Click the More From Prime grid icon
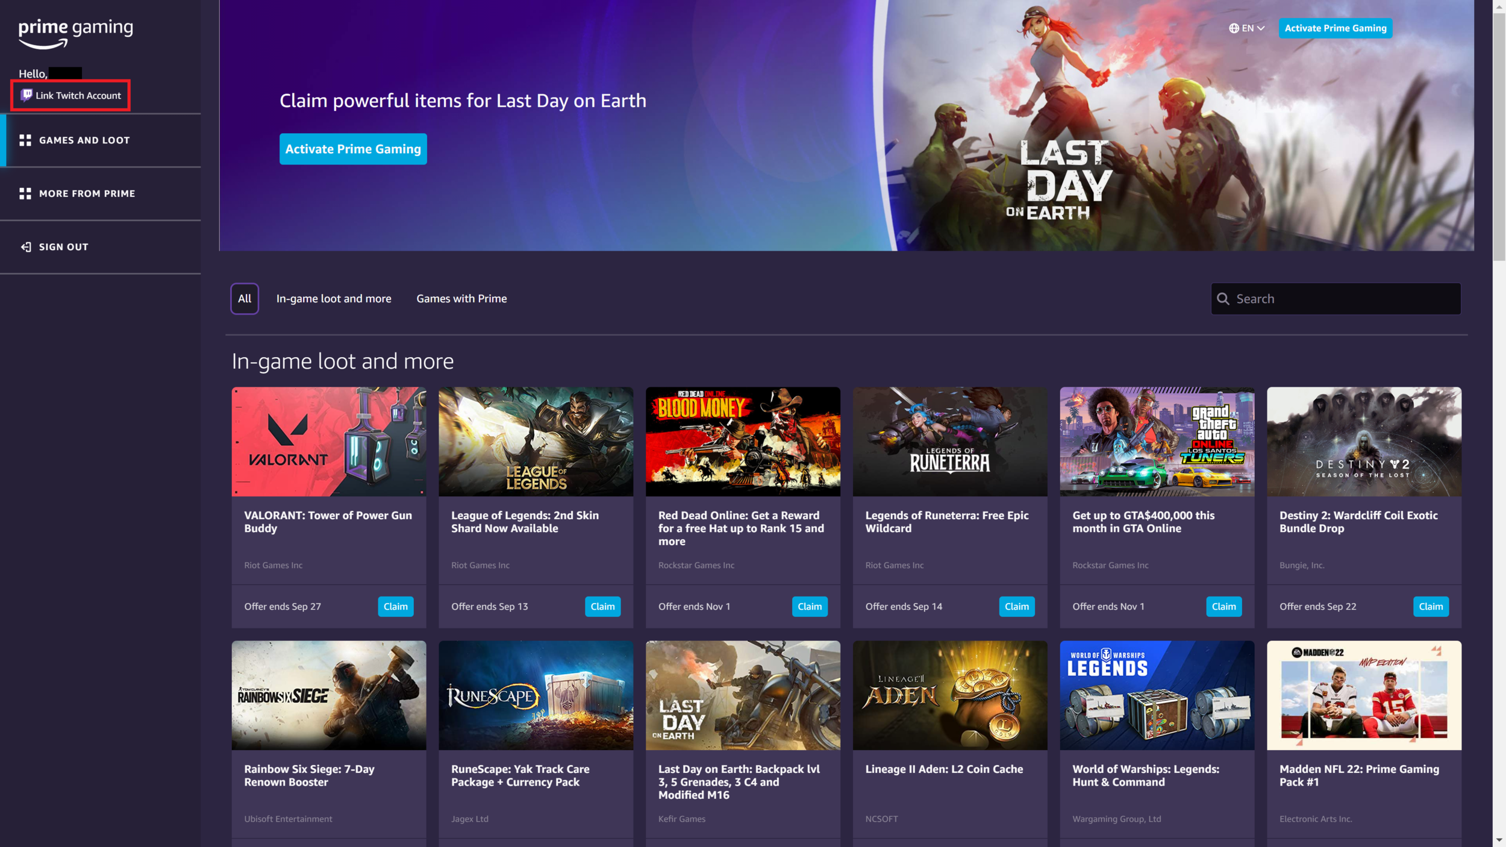Viewport: 1506px width, 847px height. coord(25,193)
